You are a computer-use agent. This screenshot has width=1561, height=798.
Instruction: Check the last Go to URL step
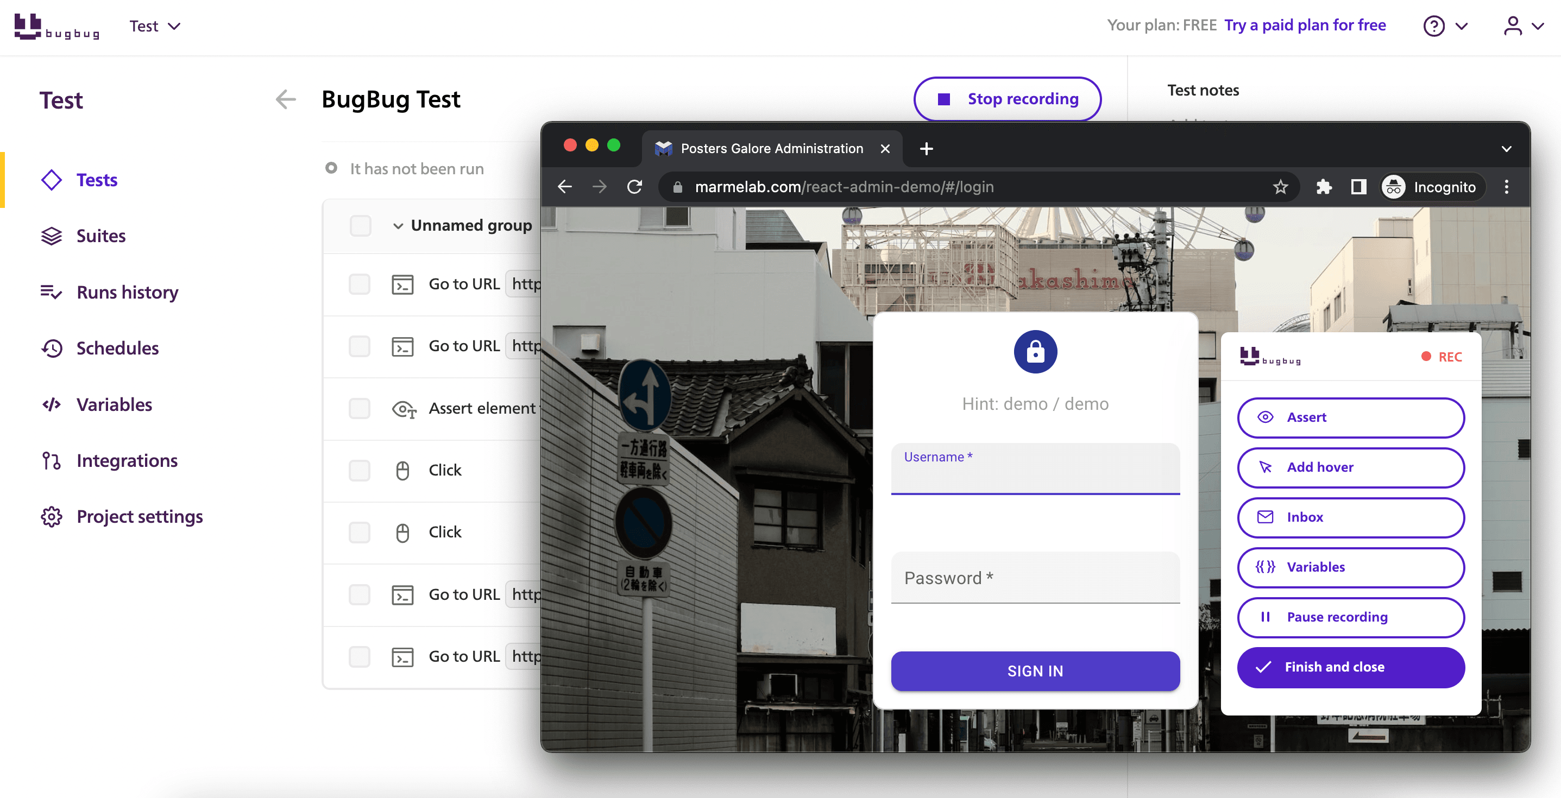pos(360,656)
